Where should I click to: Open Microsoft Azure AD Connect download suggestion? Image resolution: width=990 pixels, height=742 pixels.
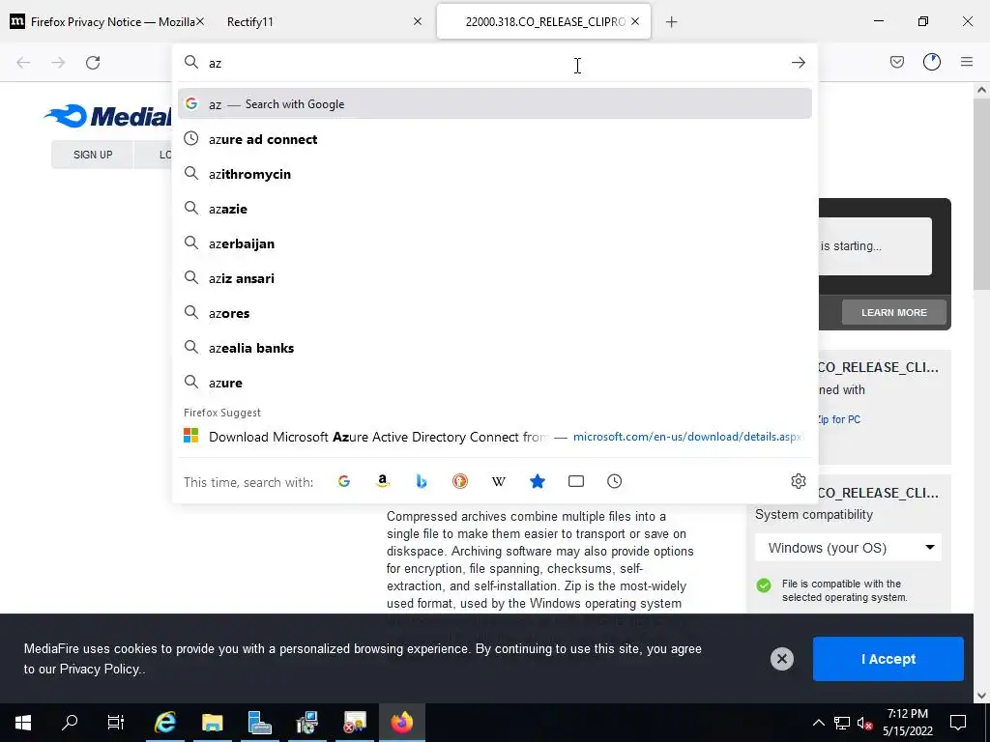click(x=494, y=437)
